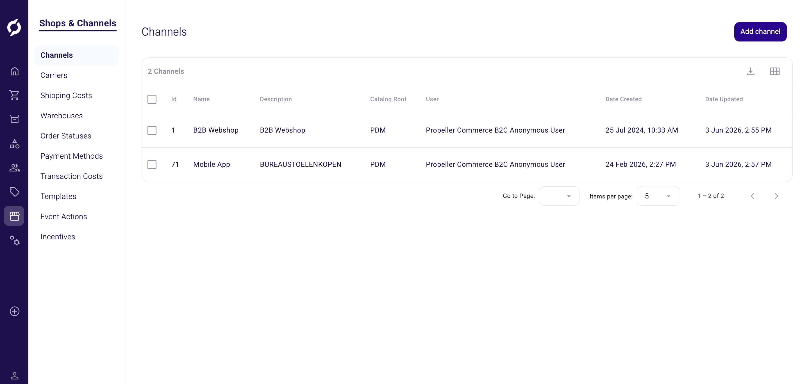
Task: Open the users group sidebar icon
Action: point(14,168)
